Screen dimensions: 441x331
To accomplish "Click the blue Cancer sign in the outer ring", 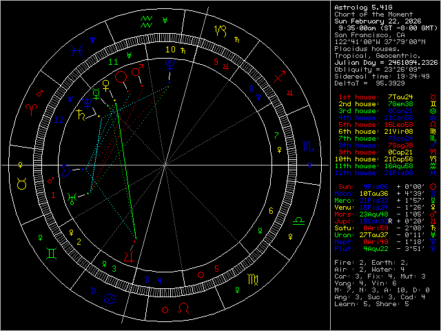I will [110, 299].
